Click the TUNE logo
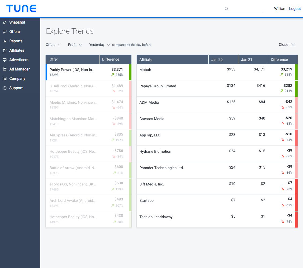 (21, 9)
